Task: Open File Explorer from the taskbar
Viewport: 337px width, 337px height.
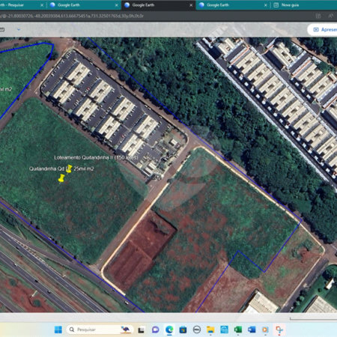Action: coord(210,330)
